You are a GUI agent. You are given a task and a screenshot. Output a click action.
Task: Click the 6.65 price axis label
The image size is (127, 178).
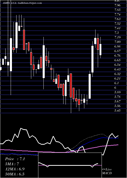117,60
